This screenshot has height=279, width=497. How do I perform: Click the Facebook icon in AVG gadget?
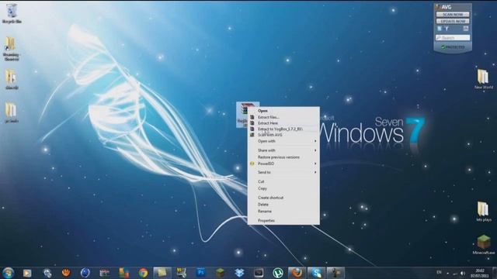point(447,29)
